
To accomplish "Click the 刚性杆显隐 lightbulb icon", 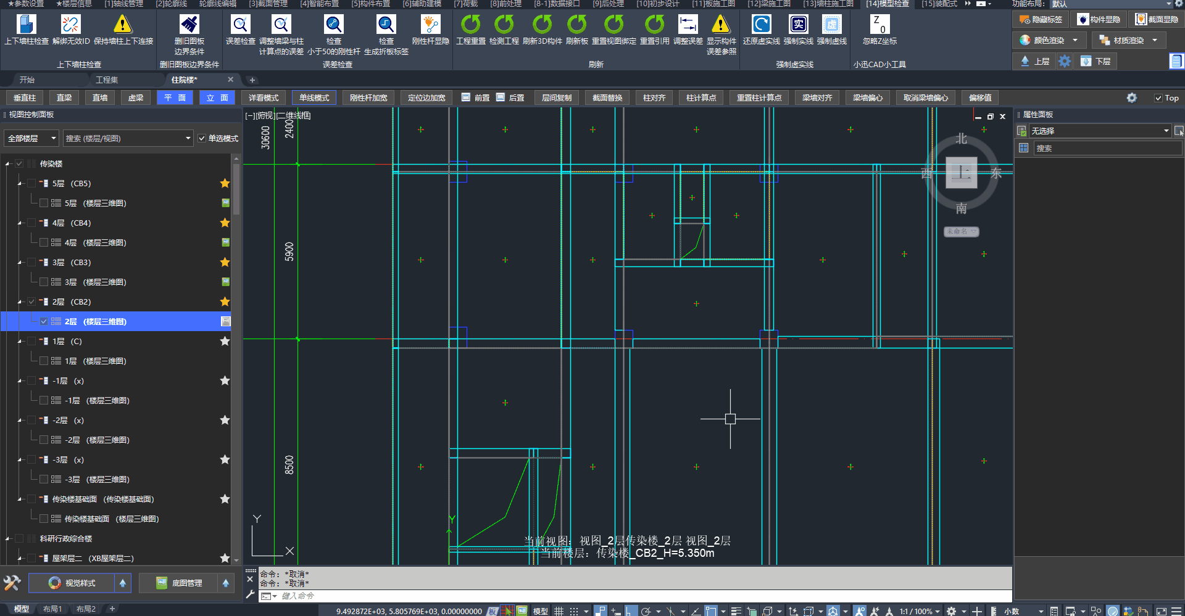I will (x=430, y=25).
